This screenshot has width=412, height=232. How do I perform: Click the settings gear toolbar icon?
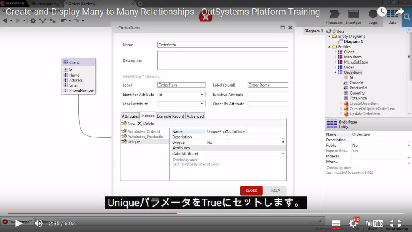(x=33, y=20)
